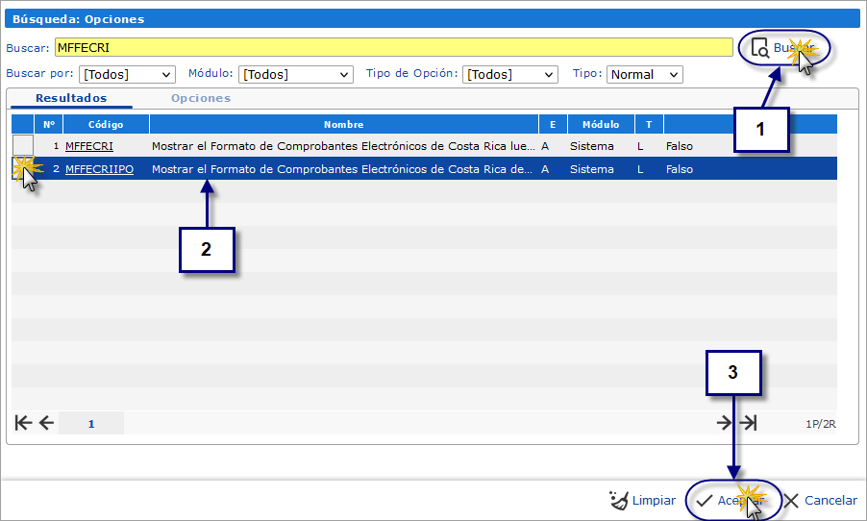Open the Tipo de Opción dropdown
Viewport: 867px width, 521px height.
[x=509, y=74]
